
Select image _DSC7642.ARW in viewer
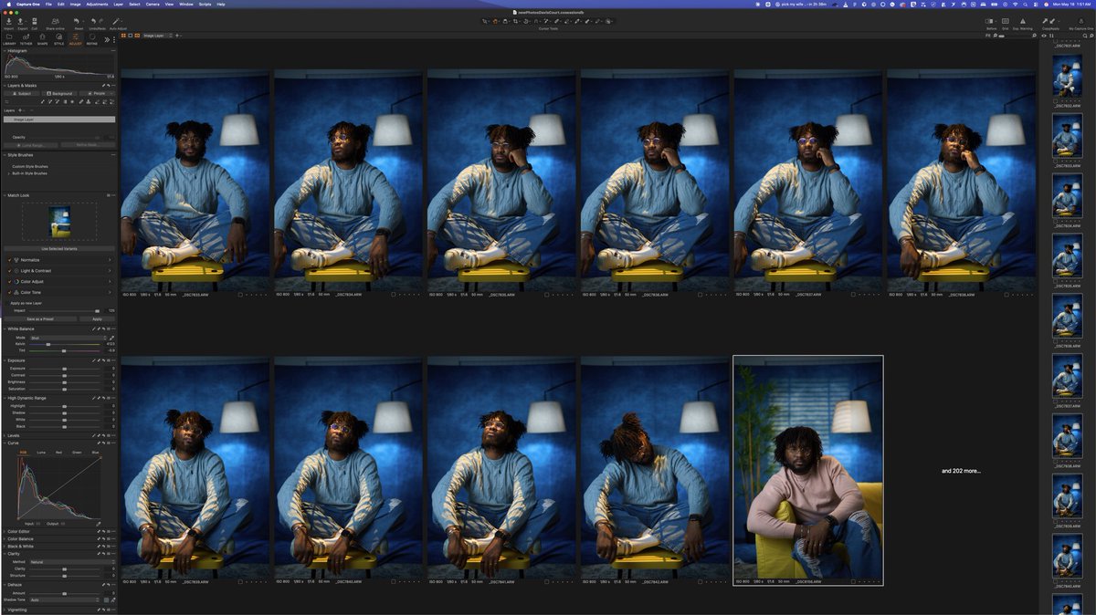coord(655,466)
